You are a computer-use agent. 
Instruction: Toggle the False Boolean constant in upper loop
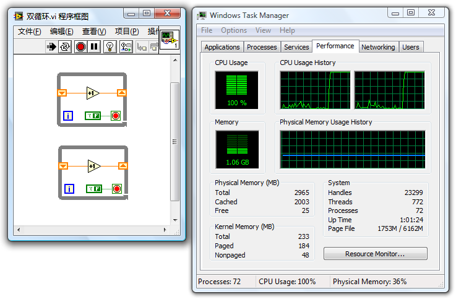coord(93,115)
